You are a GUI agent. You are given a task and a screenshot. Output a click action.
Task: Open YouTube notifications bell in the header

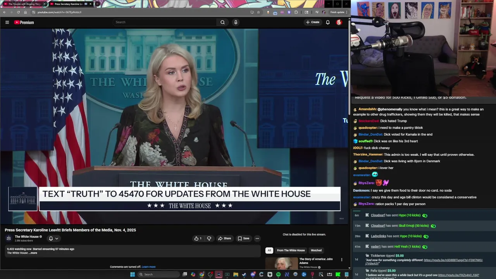coord(327,22)
